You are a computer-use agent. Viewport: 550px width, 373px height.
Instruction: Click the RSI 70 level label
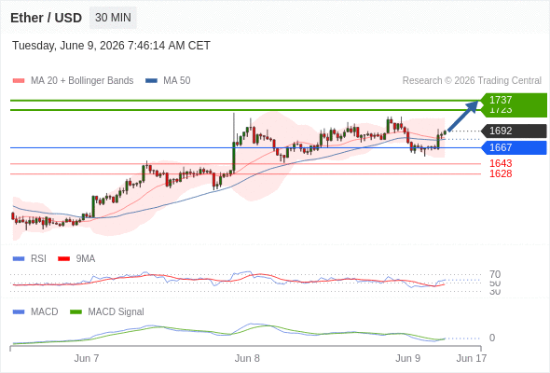point(495,274)
